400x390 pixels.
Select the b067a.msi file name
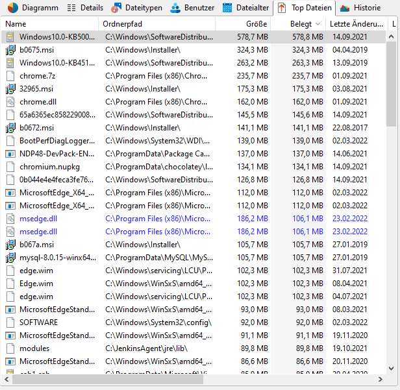pyautogui.click(x=37, y=245)
